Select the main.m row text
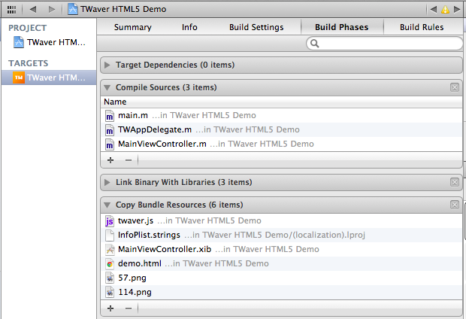Image resolution: width=466 pixels, height=319 pixels. (133, 115)
